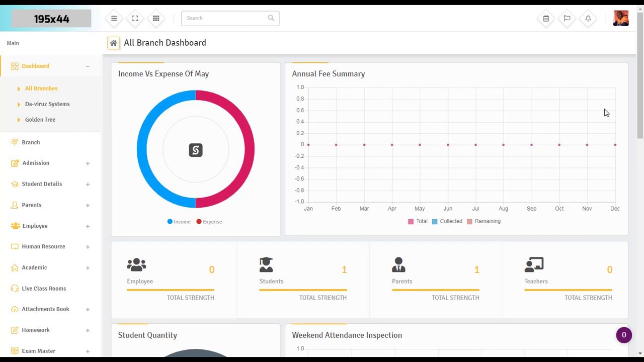Open the Human Resource menu entry
644x362 pixels.
click(43, 246)
